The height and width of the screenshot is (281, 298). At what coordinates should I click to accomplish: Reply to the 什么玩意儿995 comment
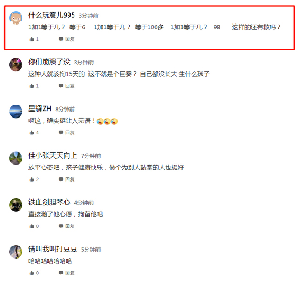pos(67,39)
